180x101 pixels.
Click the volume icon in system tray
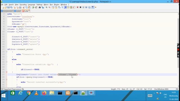click(161, 93)
